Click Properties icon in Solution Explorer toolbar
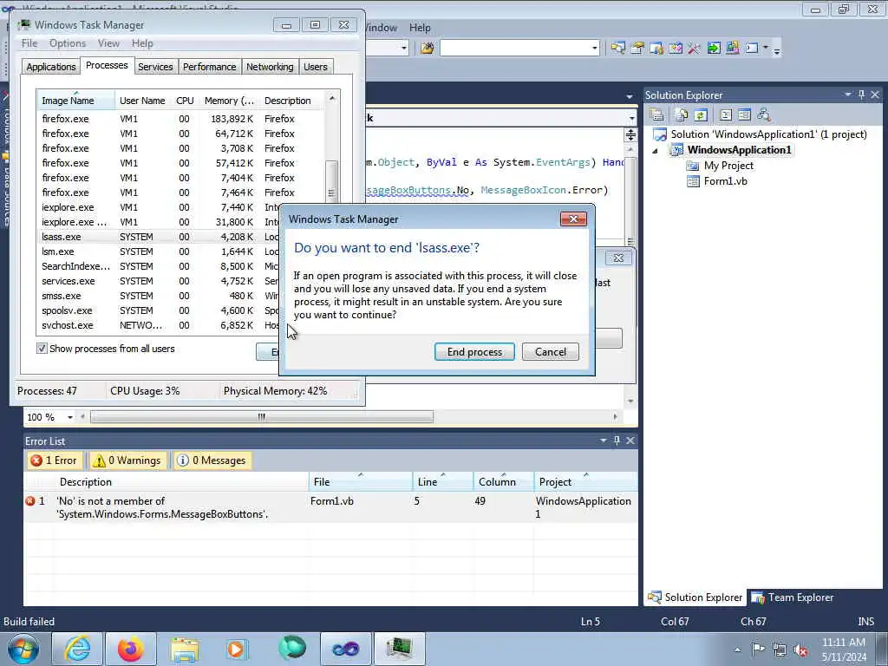The width and height of the screenshot is (888, 666). pyautogui.click(x=657, y=115)
